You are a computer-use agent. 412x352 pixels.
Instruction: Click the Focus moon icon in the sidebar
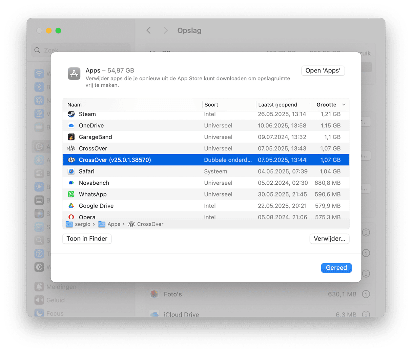39,313
